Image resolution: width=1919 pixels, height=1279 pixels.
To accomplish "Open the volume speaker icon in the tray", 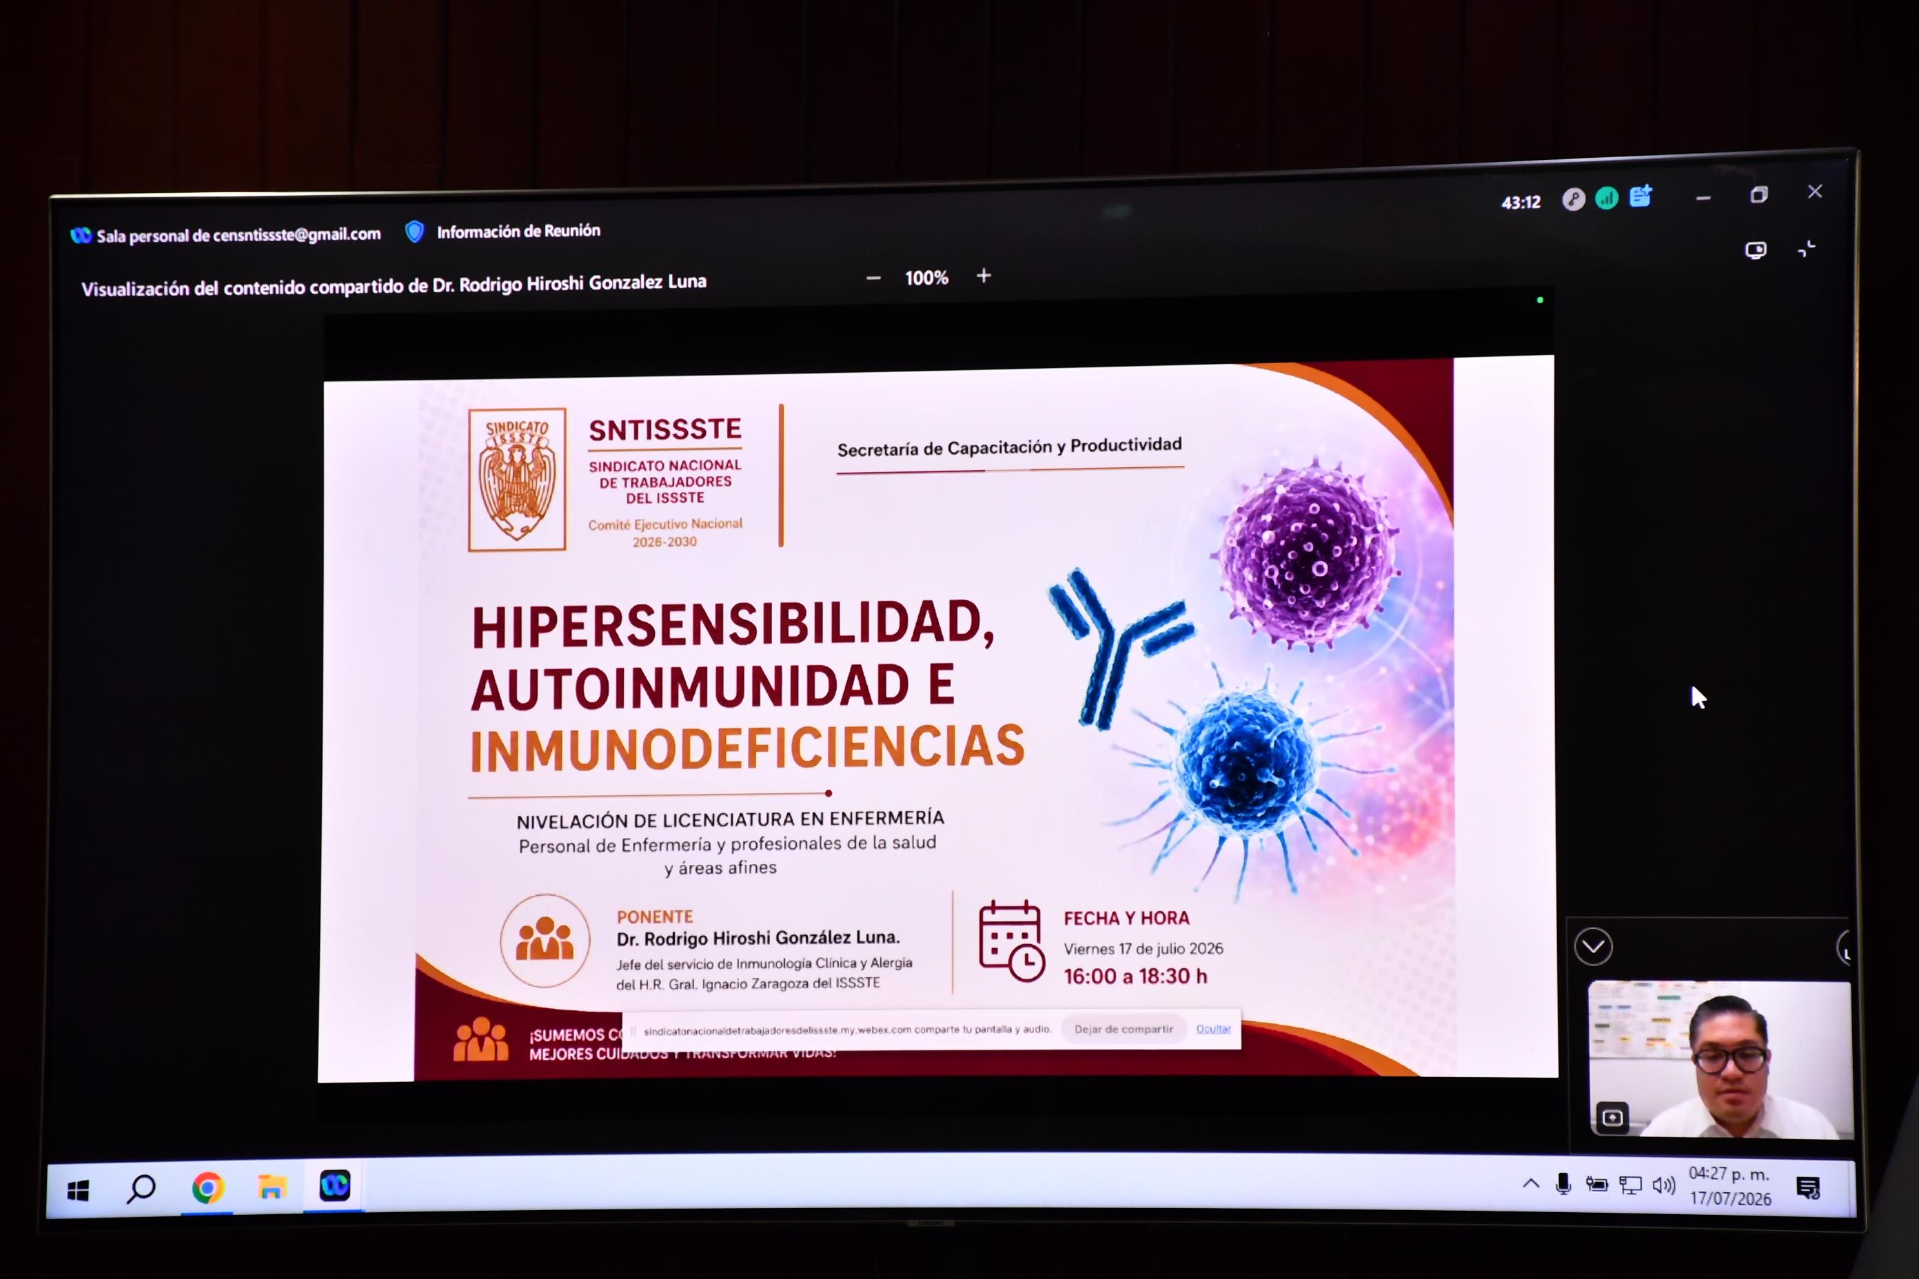I will click(x=1664, y=1185).
